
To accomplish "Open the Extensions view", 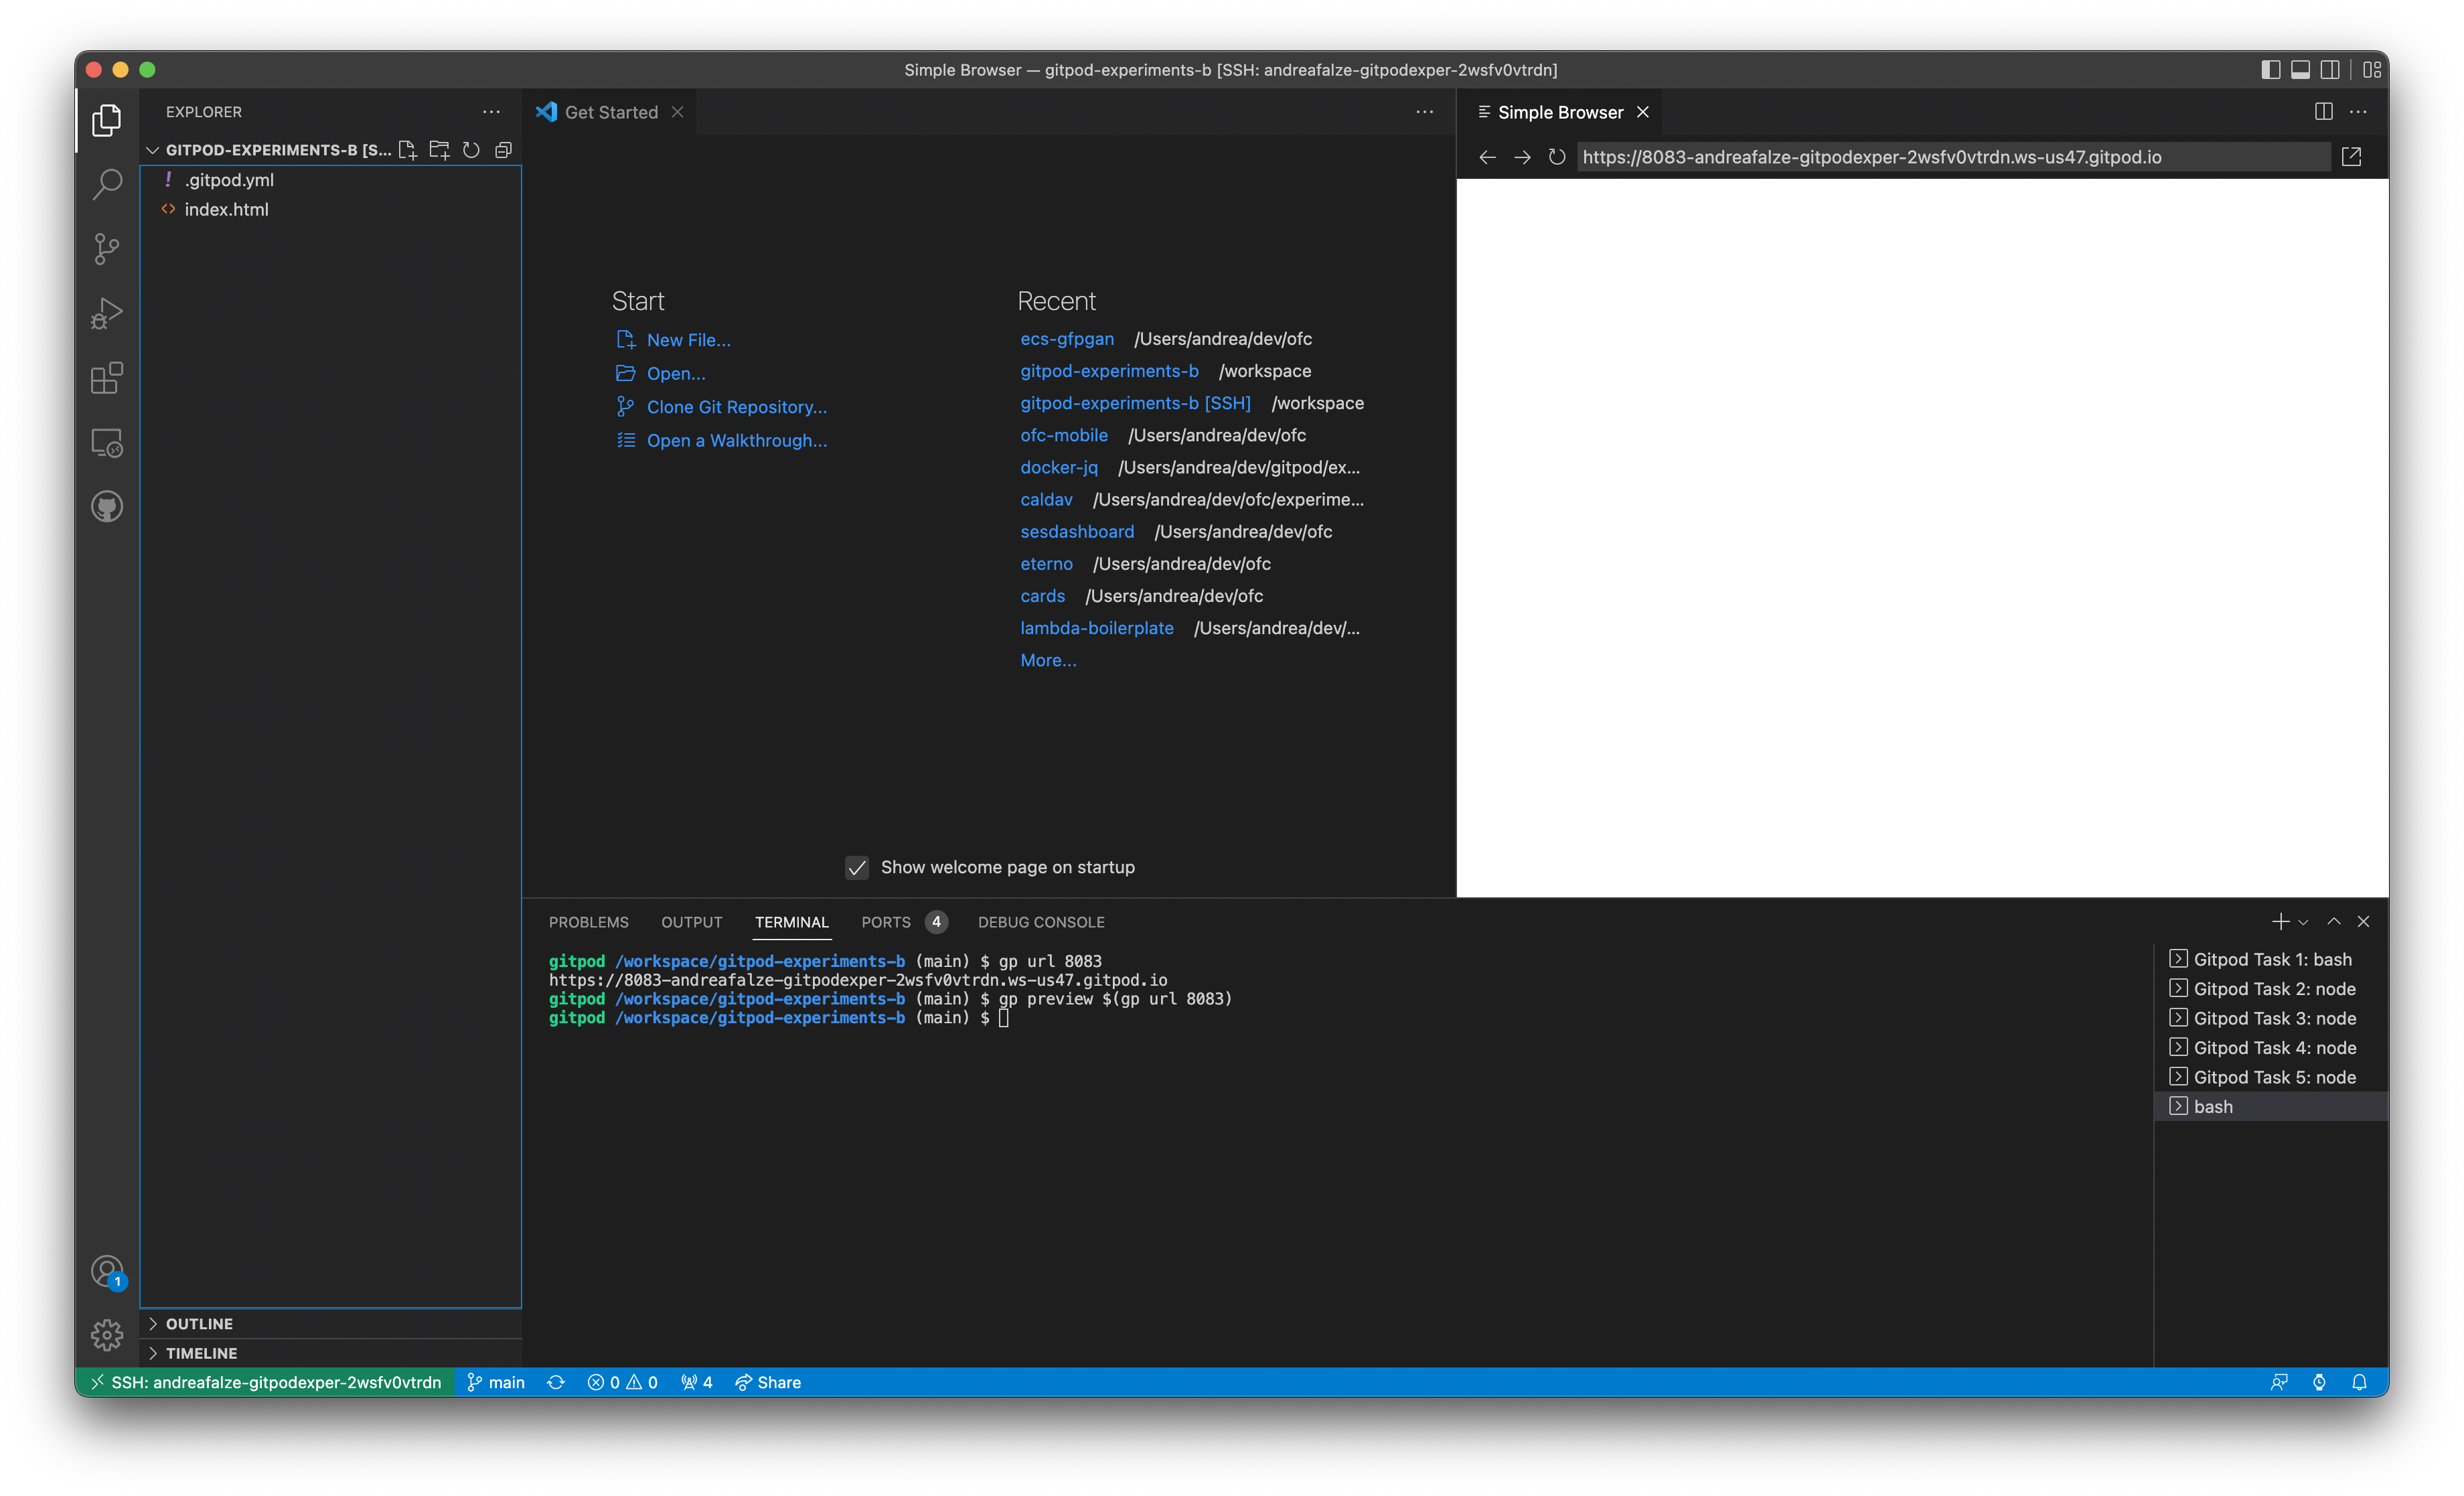I will point(106,378).
